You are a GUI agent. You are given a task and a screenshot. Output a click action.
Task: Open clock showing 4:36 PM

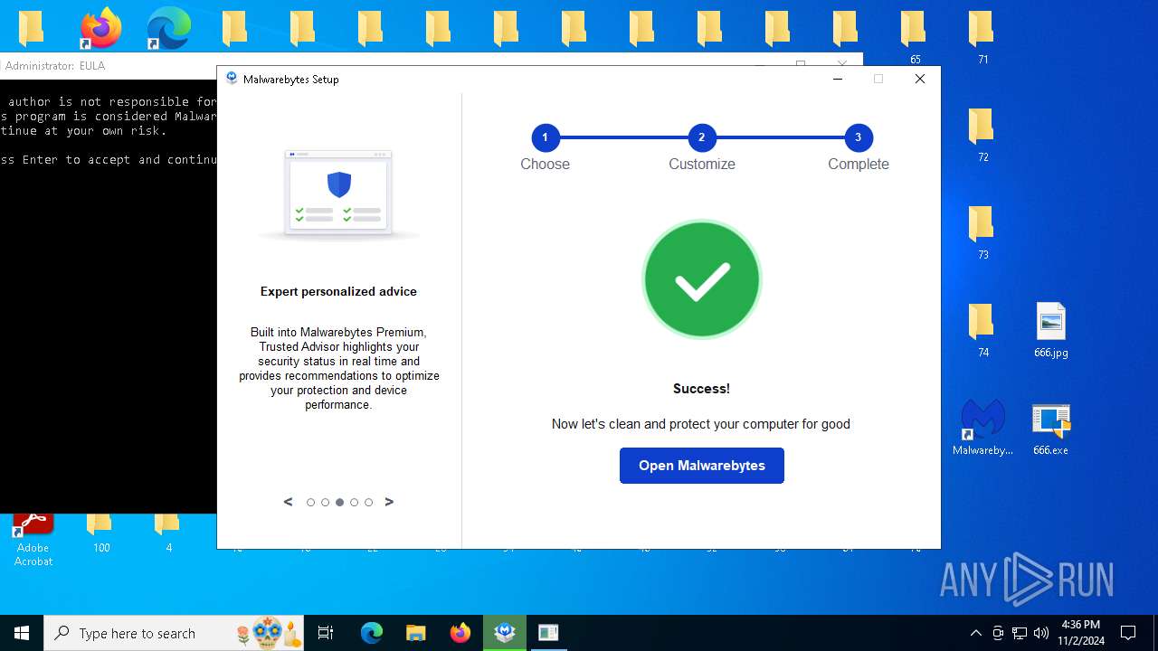1081,633
